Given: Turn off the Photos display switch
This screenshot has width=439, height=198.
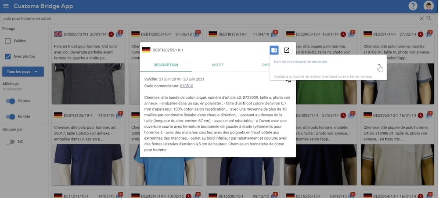Looking at the screenshot, I should click(x=11, y=101).
